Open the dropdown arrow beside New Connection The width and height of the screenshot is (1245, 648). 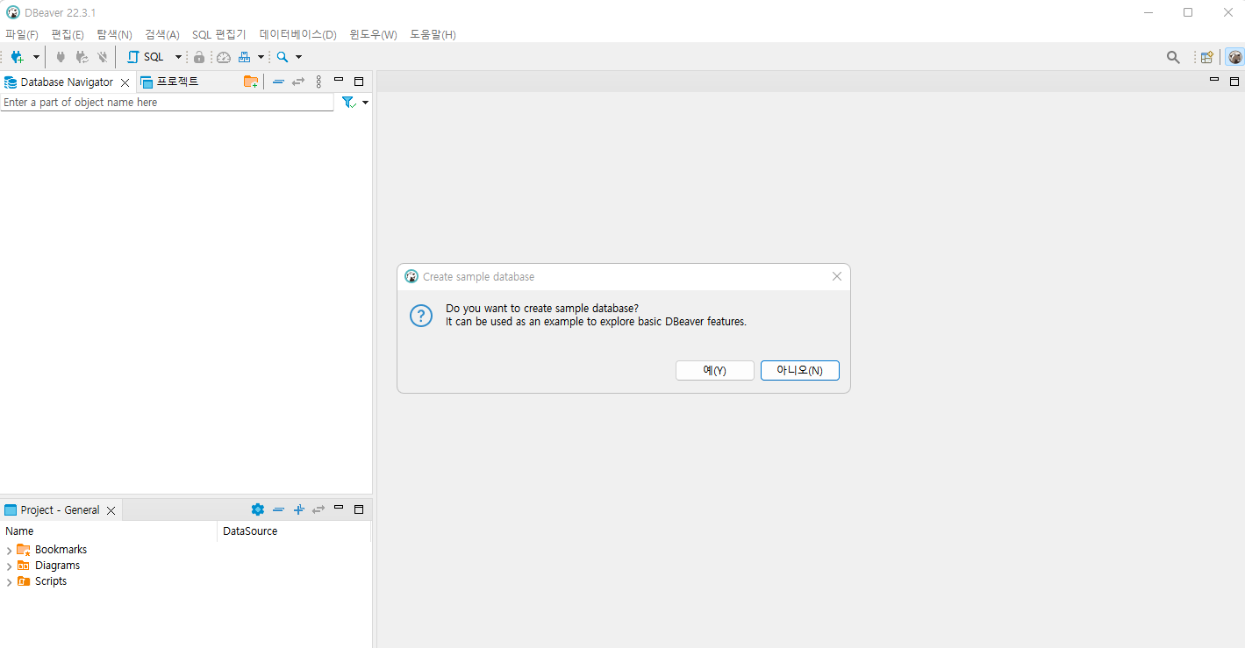[36, 57]
